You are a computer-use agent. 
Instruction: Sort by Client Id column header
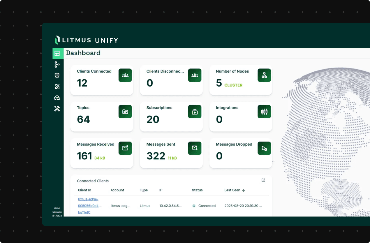coord(84,190)
